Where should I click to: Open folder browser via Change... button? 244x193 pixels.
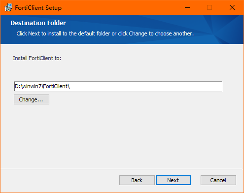click(32, 99)
